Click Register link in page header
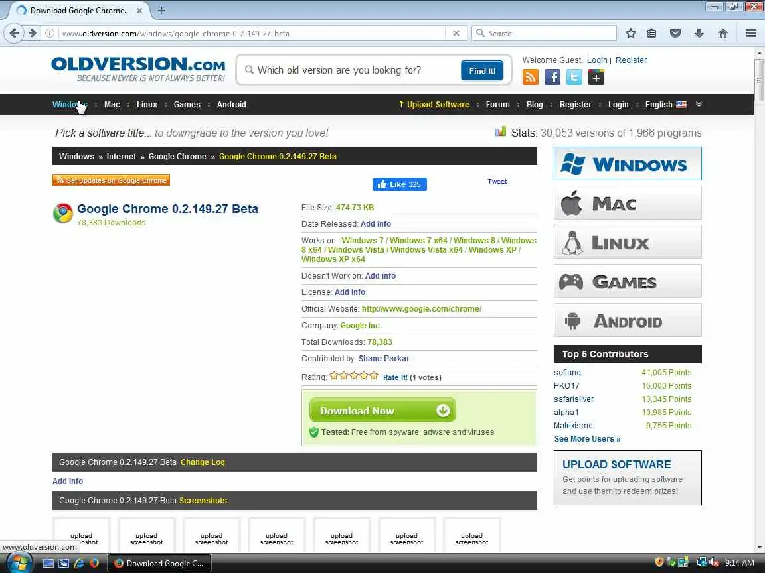Image resolution: width=765 pixels, height=573 pixels. [x=631, y=60]
